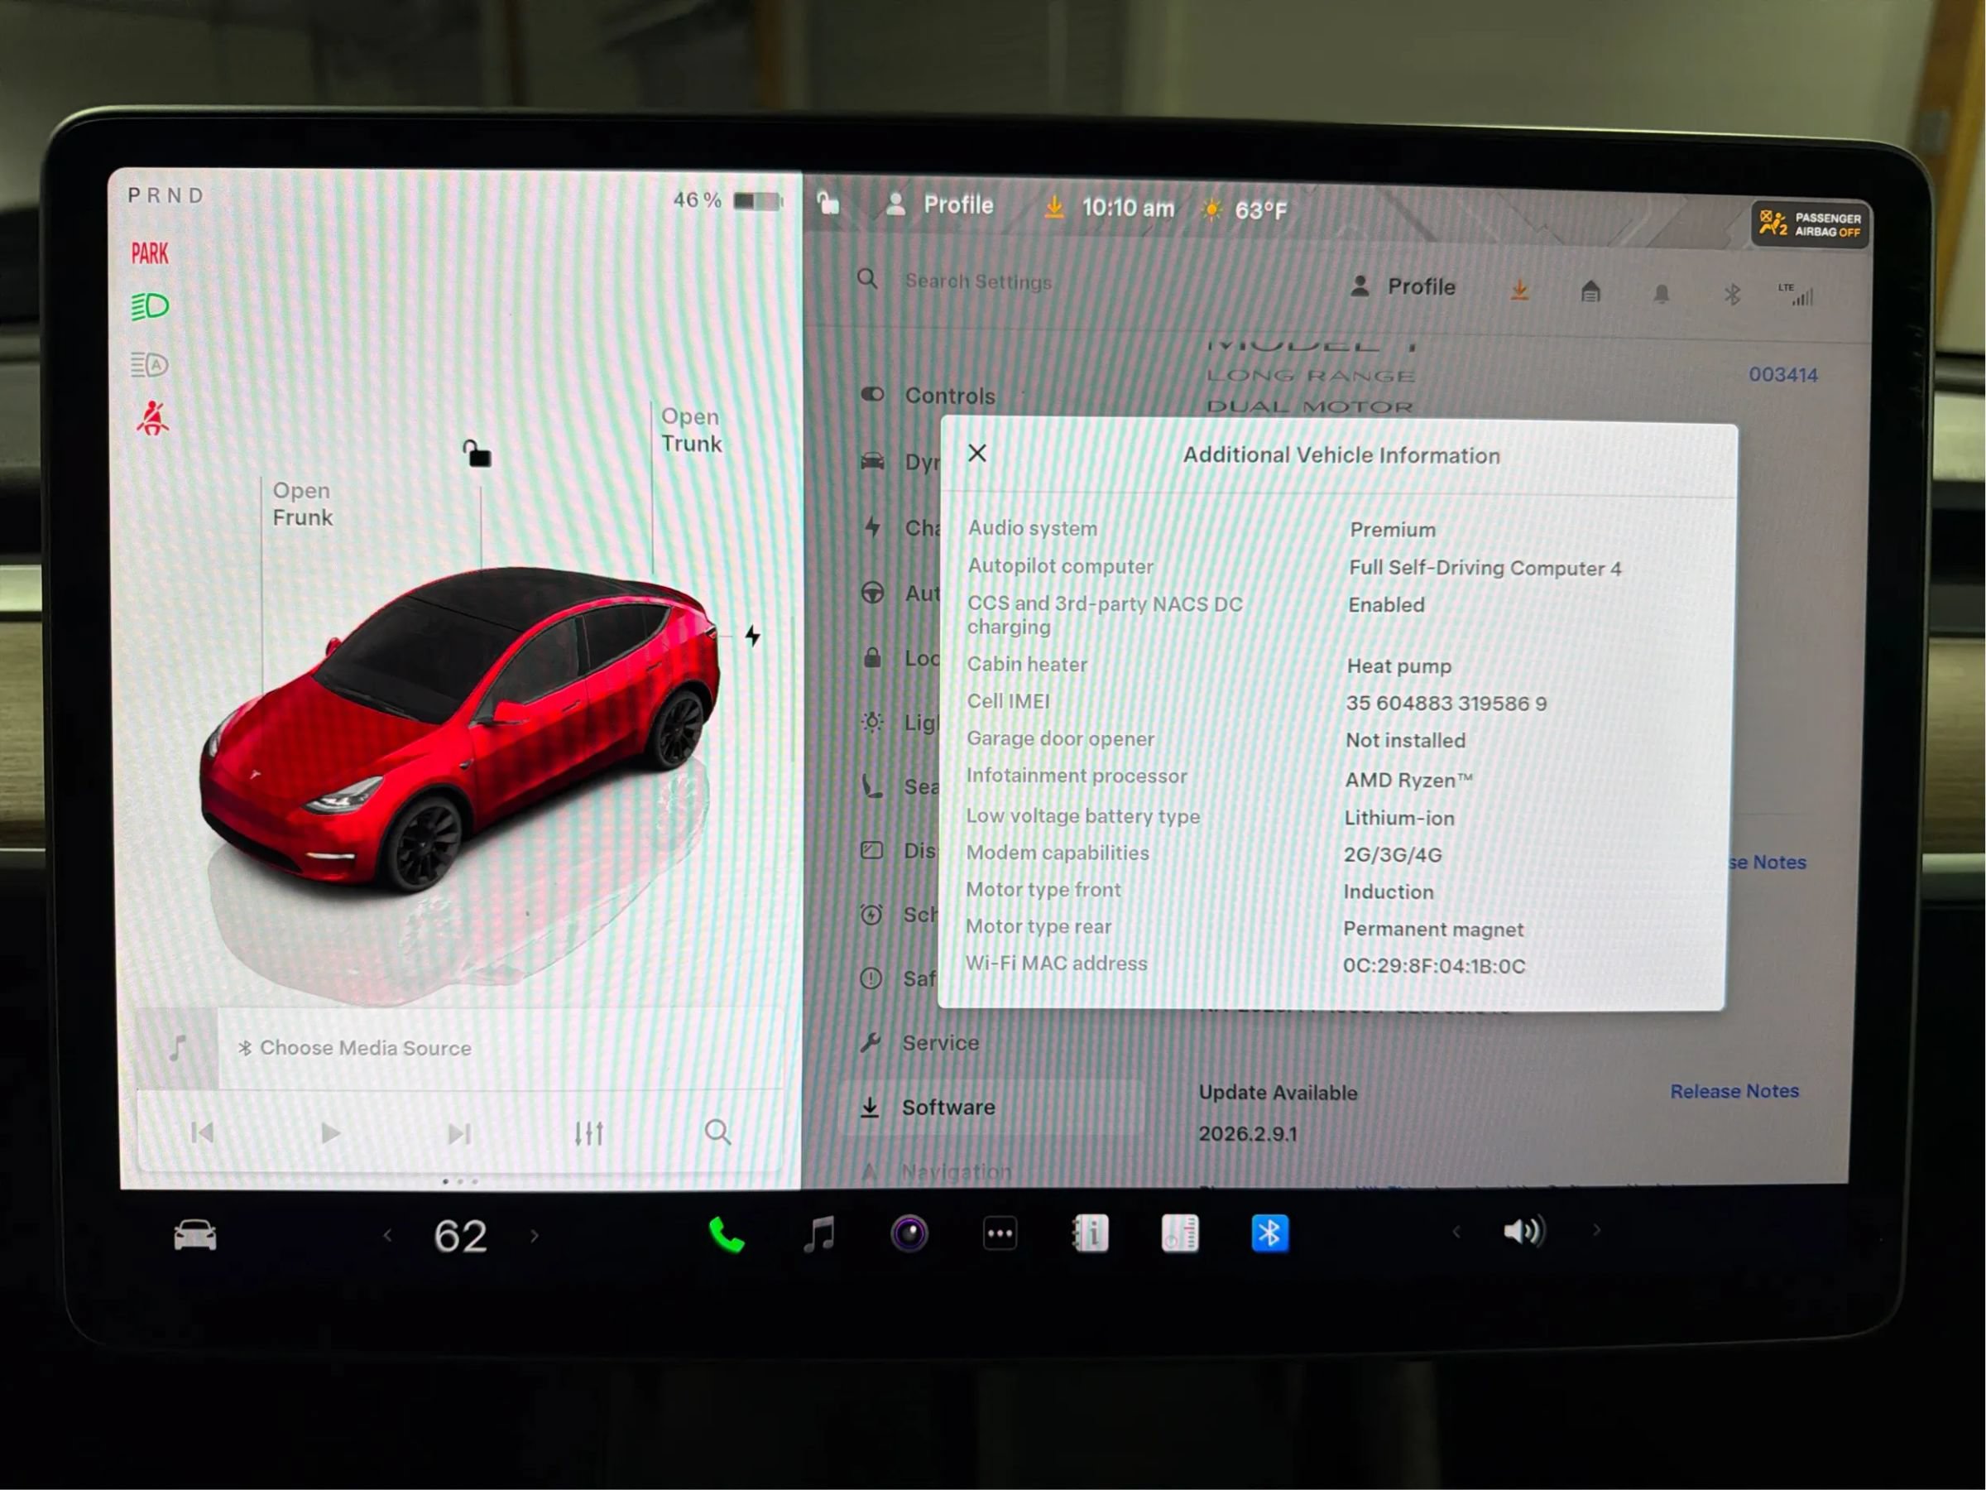Open the three-dot app launcher

[x=1000, y=1233]
